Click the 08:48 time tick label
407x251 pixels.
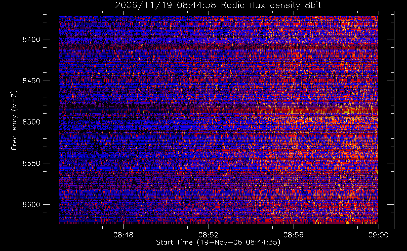tap(123, 235)
